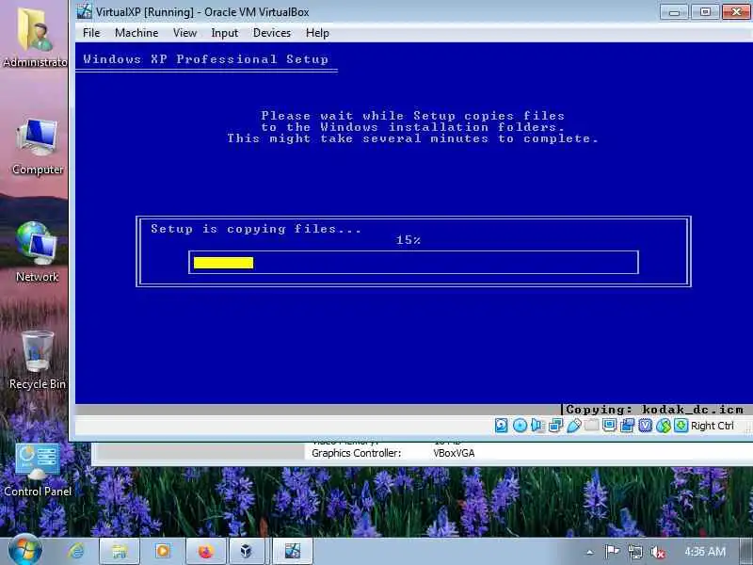Viewport: 753px width, 565px height.
Task: Close the VirtualXP VirtualBox window
Action: (736, 12)
